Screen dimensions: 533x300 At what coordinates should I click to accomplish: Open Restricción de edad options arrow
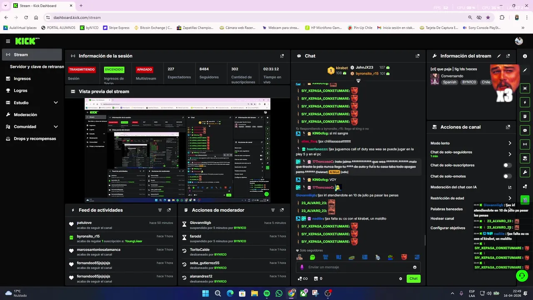(x=510, y=198)
